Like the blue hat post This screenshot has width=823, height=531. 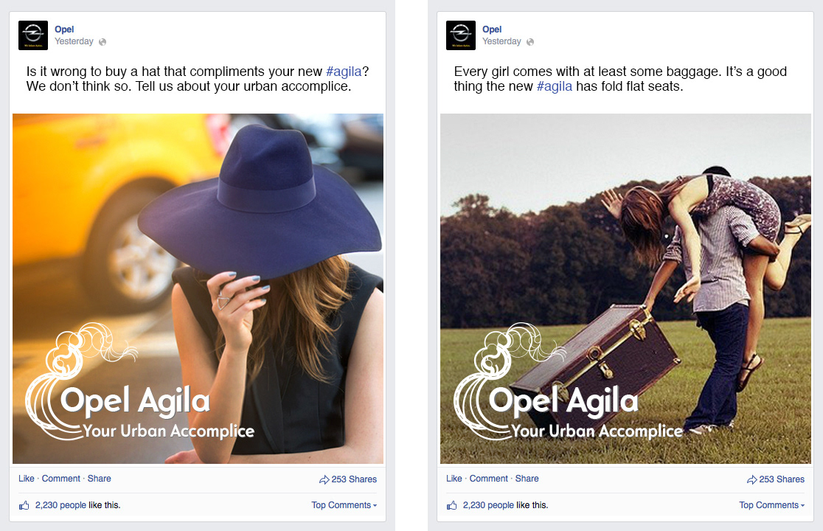(27, 479)
